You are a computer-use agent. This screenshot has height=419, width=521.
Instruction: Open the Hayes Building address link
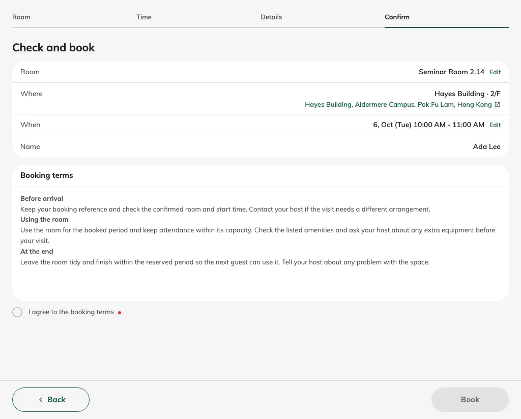(398, 105)
